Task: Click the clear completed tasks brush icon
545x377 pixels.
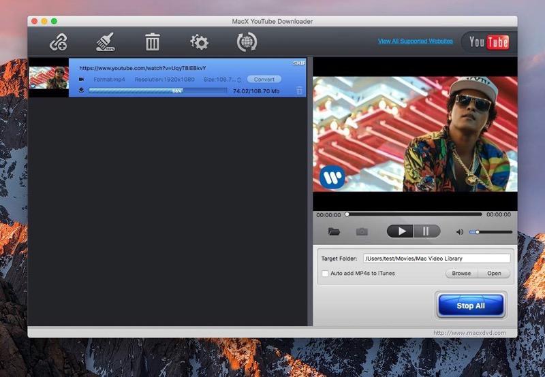Action: (x=106, y=42)
